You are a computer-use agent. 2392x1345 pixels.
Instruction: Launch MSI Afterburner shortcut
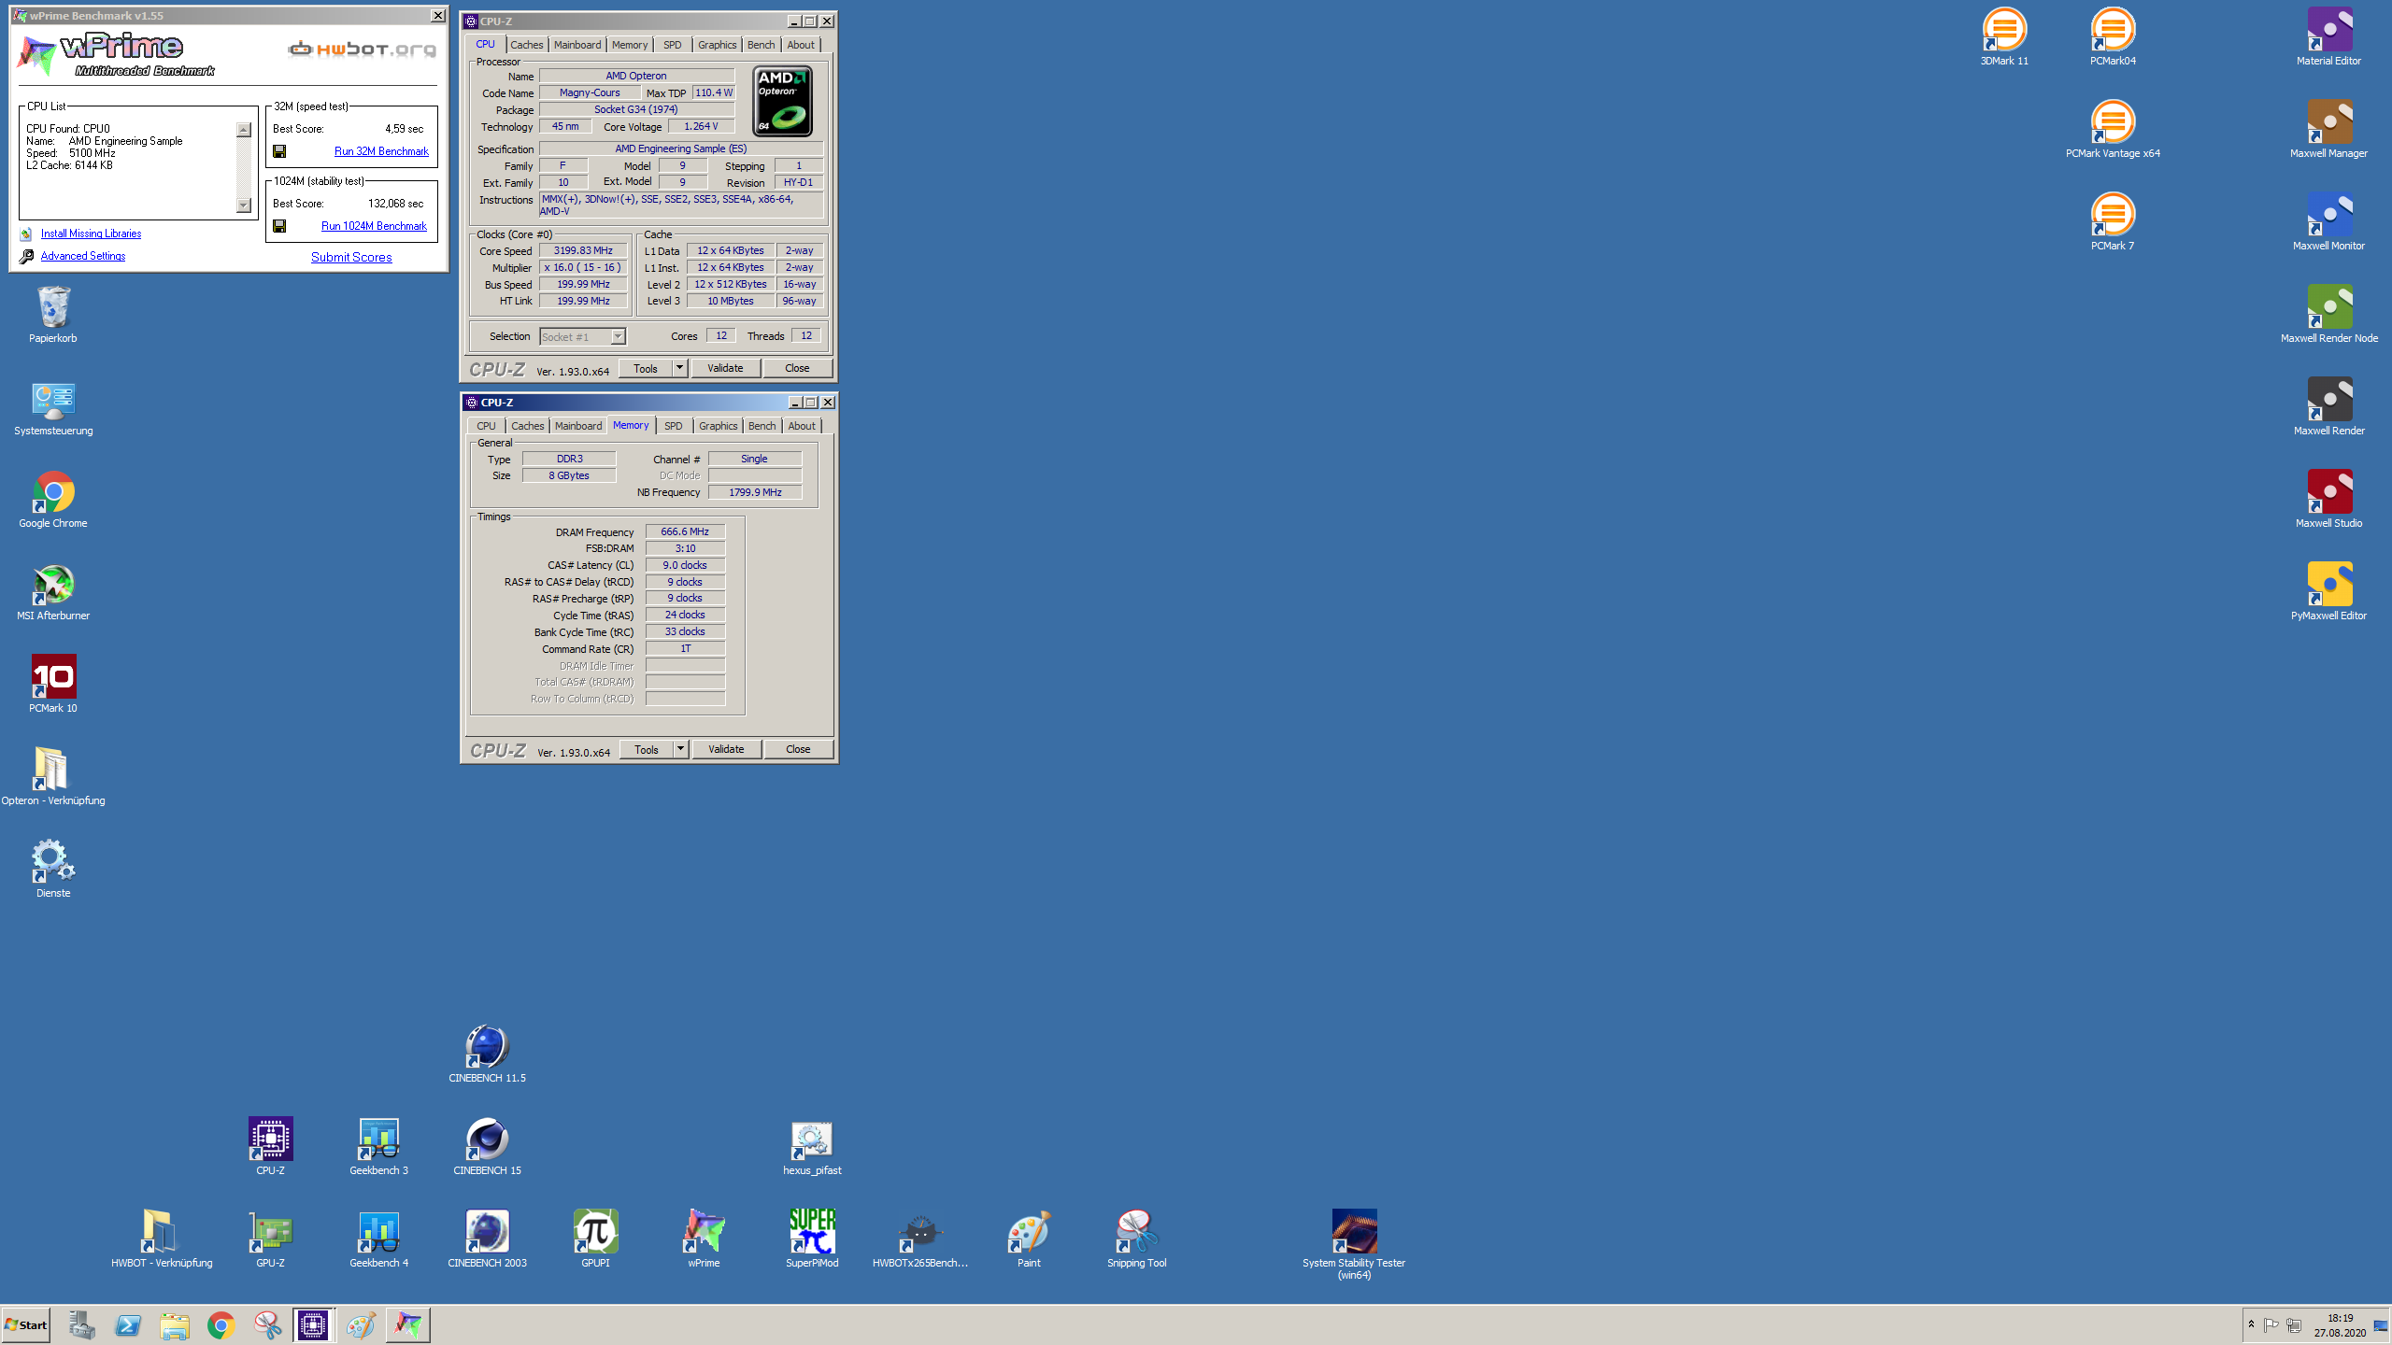[x=53, y=592]
